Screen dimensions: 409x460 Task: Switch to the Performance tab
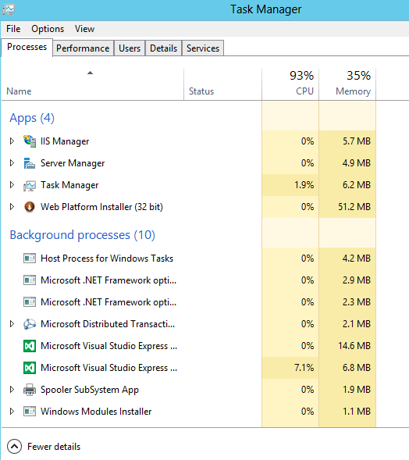coord(83,48)
